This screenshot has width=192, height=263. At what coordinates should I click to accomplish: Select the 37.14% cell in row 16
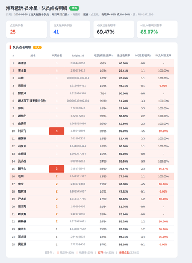[124, 176]
